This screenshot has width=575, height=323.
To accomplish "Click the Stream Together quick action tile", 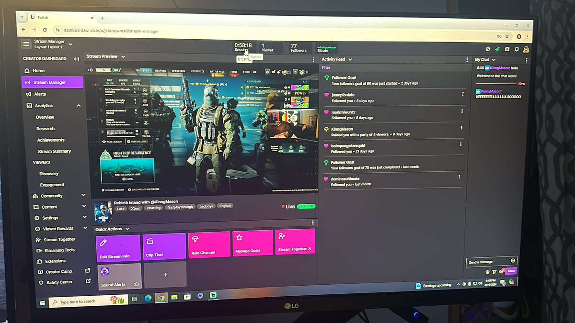I will (x=295, y=242).
